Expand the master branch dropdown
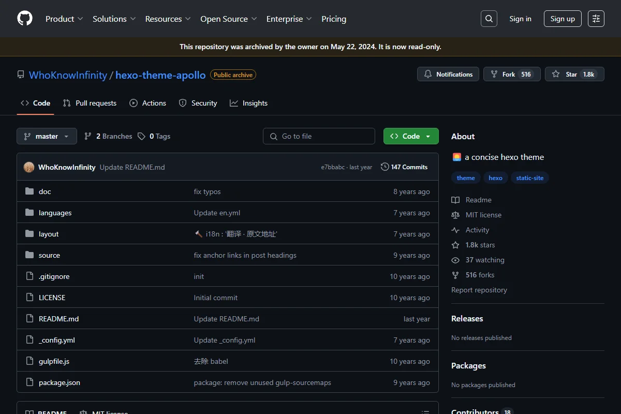621x414 pixels. (47, 136)
